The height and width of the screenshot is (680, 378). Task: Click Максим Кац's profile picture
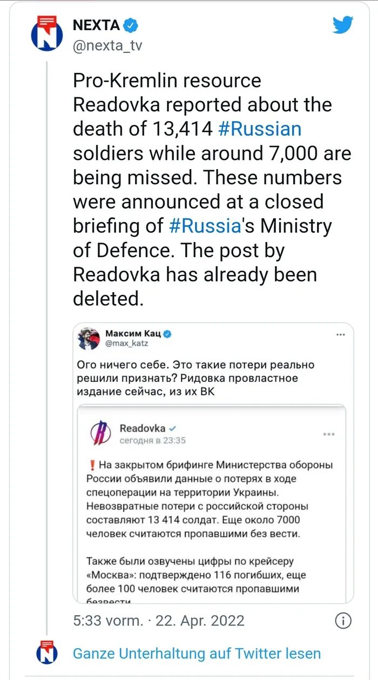88,338
